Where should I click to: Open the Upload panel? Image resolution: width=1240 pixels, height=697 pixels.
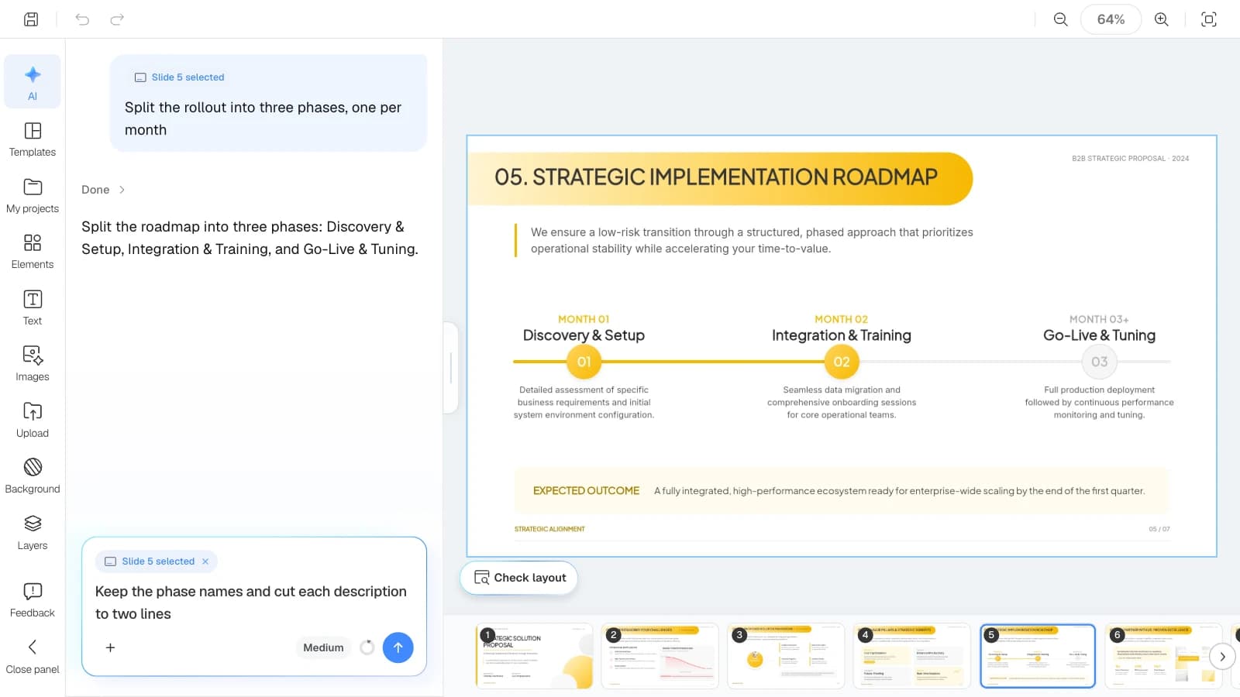(33, 421)
